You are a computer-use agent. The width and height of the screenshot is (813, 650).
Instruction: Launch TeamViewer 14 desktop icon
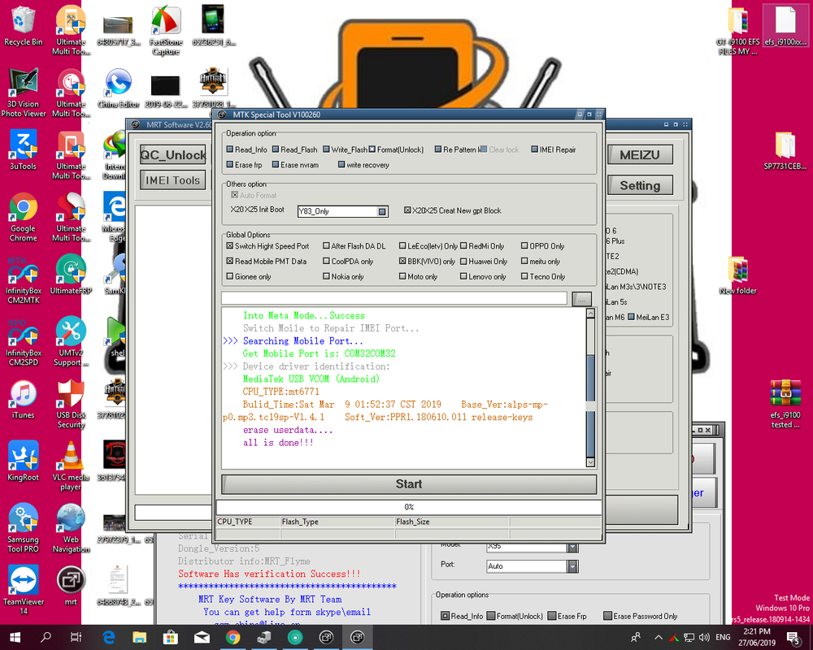tap(23, 590)
